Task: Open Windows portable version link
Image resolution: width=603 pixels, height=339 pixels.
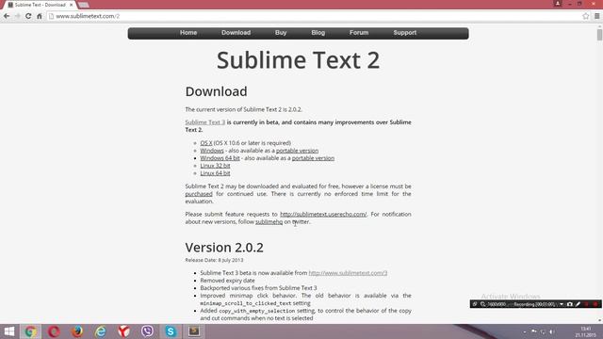Action: click(297, 151)
